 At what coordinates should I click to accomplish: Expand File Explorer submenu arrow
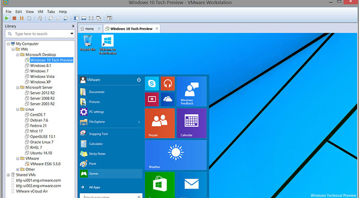(139, 122)
